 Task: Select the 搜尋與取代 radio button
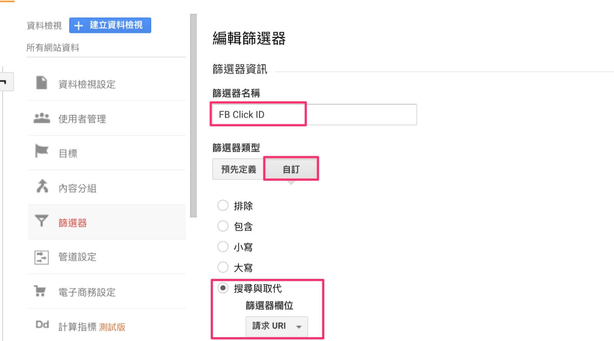(223, 288)
